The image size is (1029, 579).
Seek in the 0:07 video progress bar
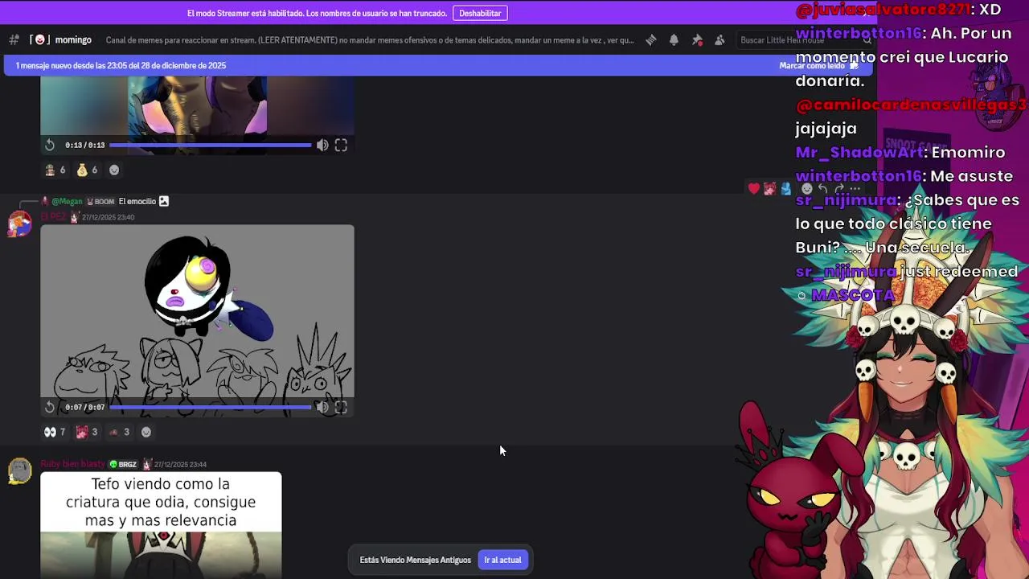tap(210, 407)
